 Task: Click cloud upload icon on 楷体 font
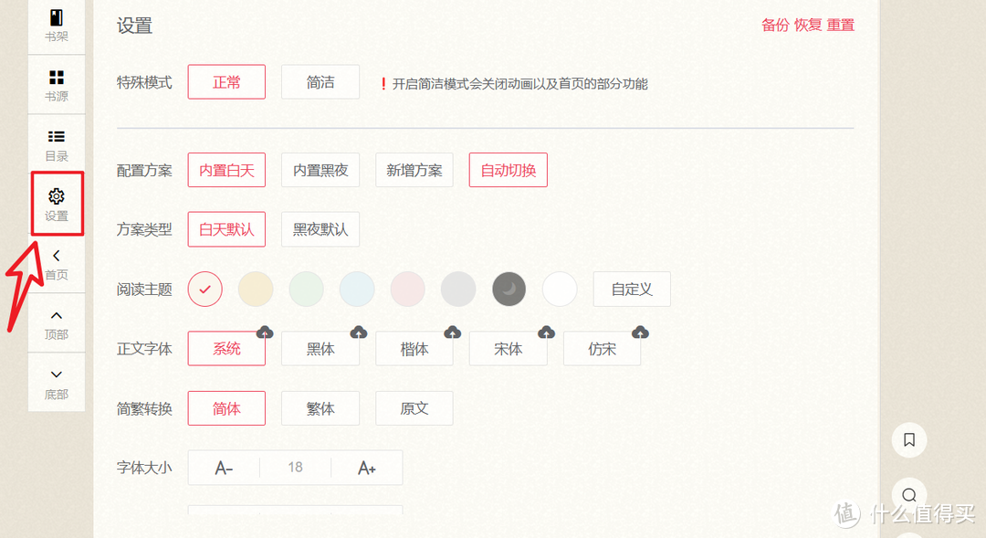tap(452, 332)
